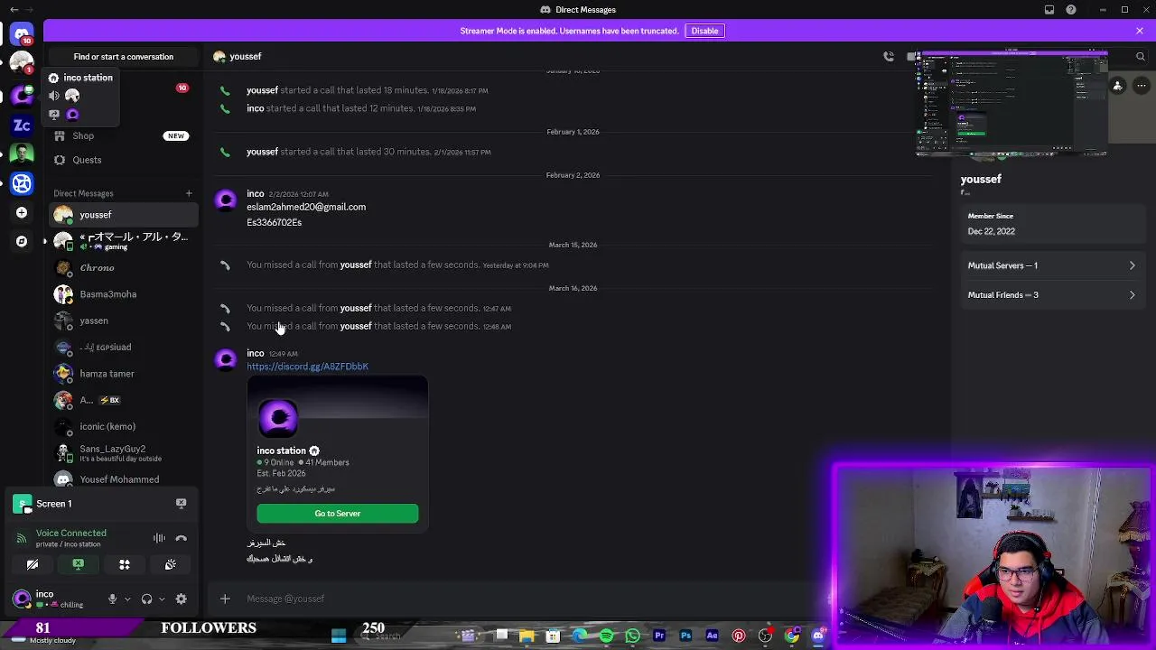Start a voice call with youssef

[889, 56]
